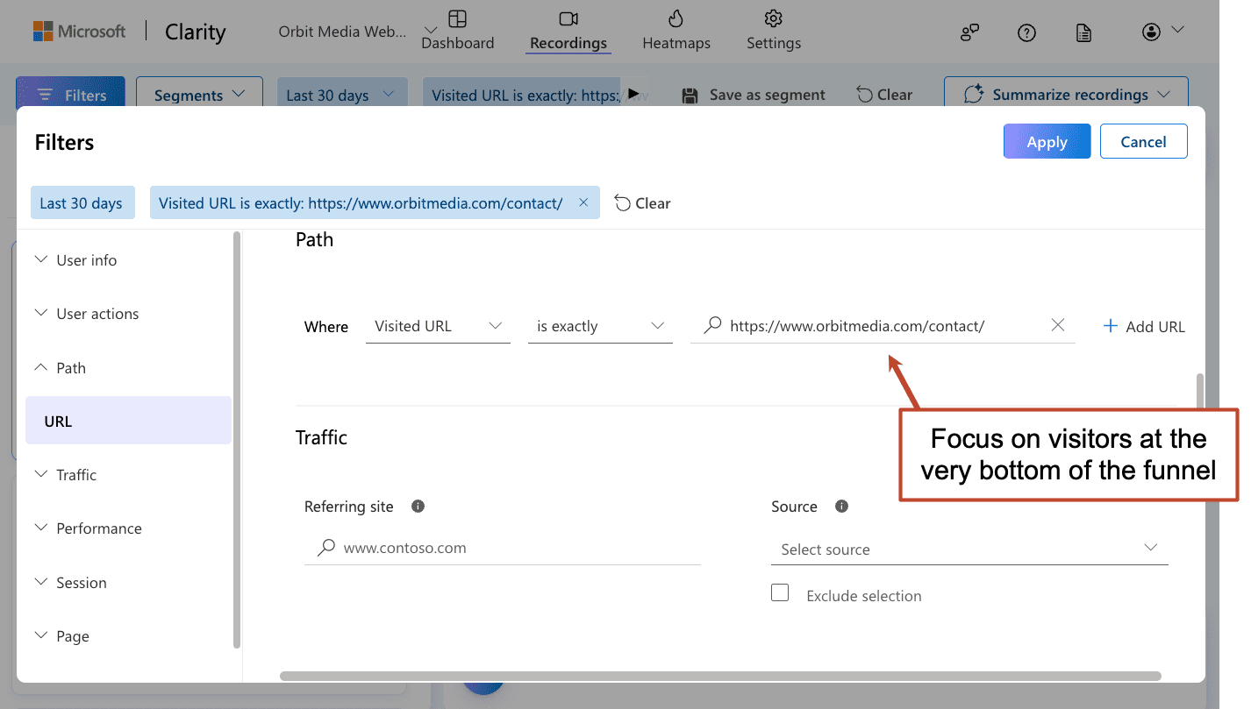Image resolution: width=1251 pixels, height=709 pixels.
Task: Expand the Page section
Action: click(61, 636)
